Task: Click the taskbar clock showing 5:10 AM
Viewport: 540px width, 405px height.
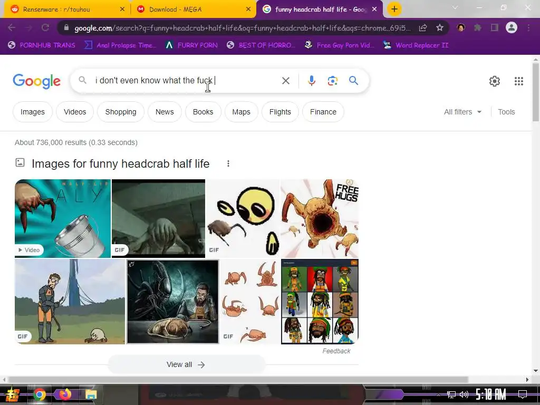Action: click(491, 394)
